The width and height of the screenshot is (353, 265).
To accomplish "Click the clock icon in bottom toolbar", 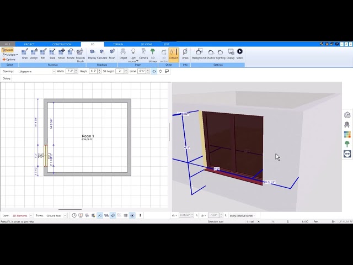I will pos(74,215).
